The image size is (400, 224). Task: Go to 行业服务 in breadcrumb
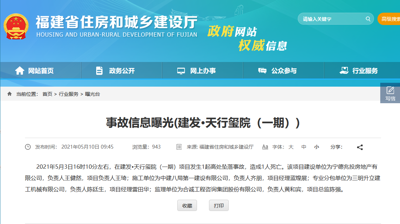(x=69, y=94)
